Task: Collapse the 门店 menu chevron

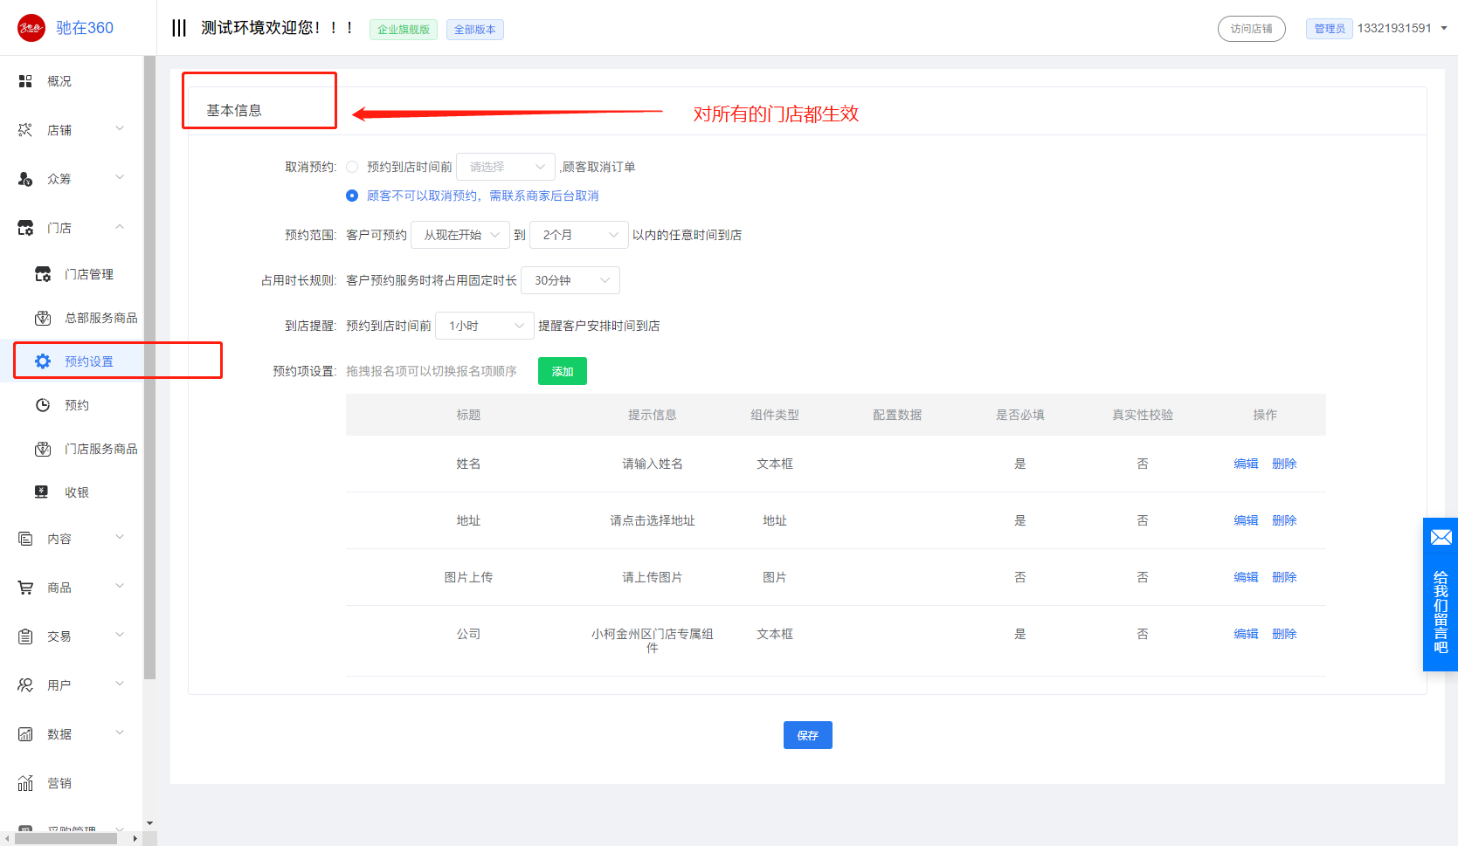Action: 120,227
